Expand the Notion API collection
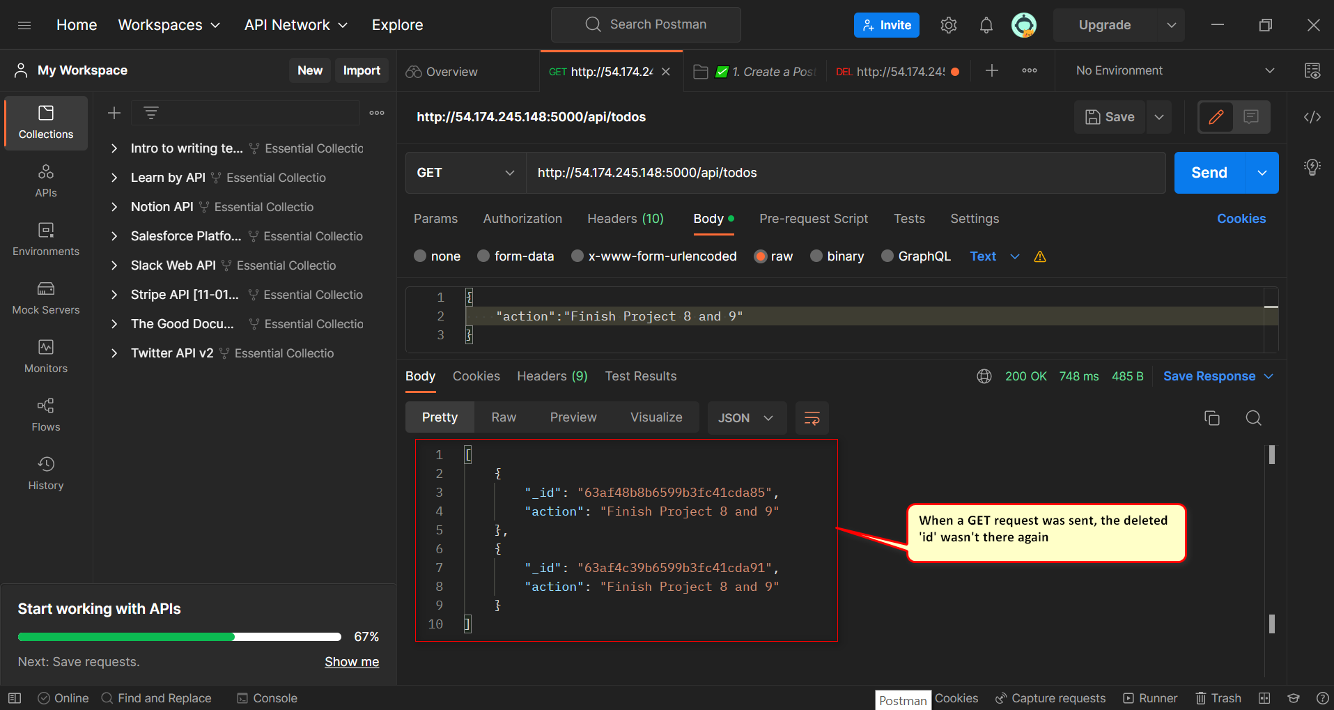Image resolution: width=1334 pixels, height=710 pixels. 114,207
